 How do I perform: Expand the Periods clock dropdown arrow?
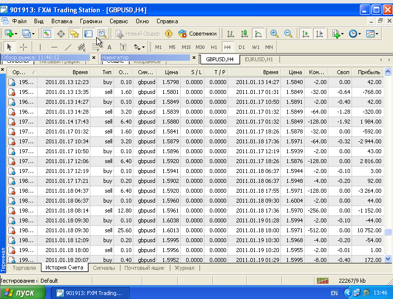click(359, 34)
